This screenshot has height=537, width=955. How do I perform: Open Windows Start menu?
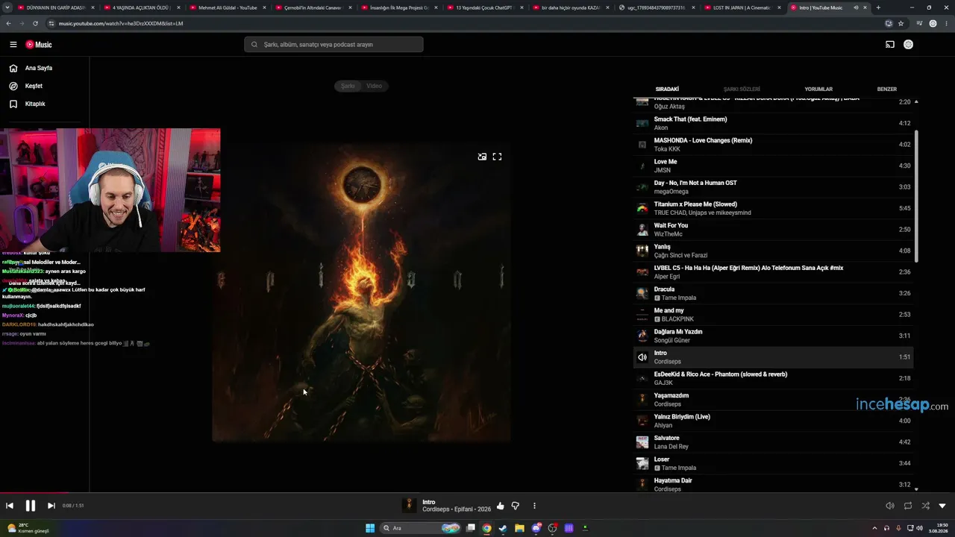click(370, 528)
